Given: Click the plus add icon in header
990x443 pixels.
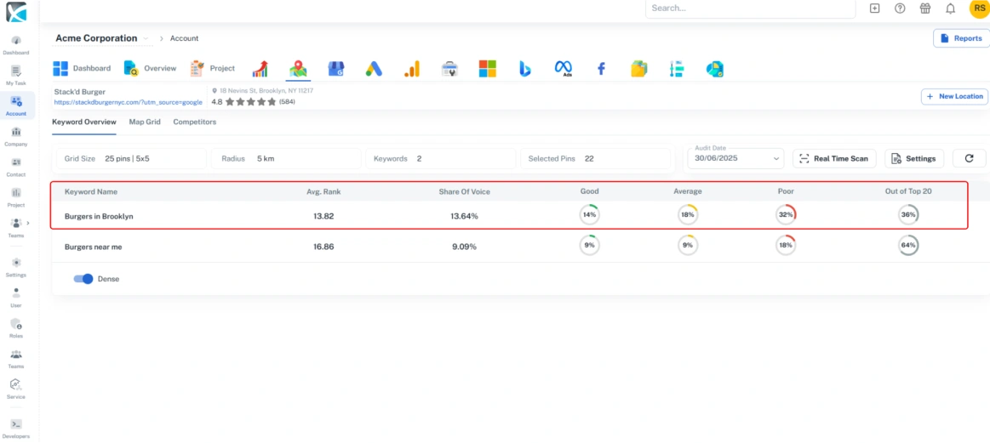Looking at the screenshot, I should [874, 9].
